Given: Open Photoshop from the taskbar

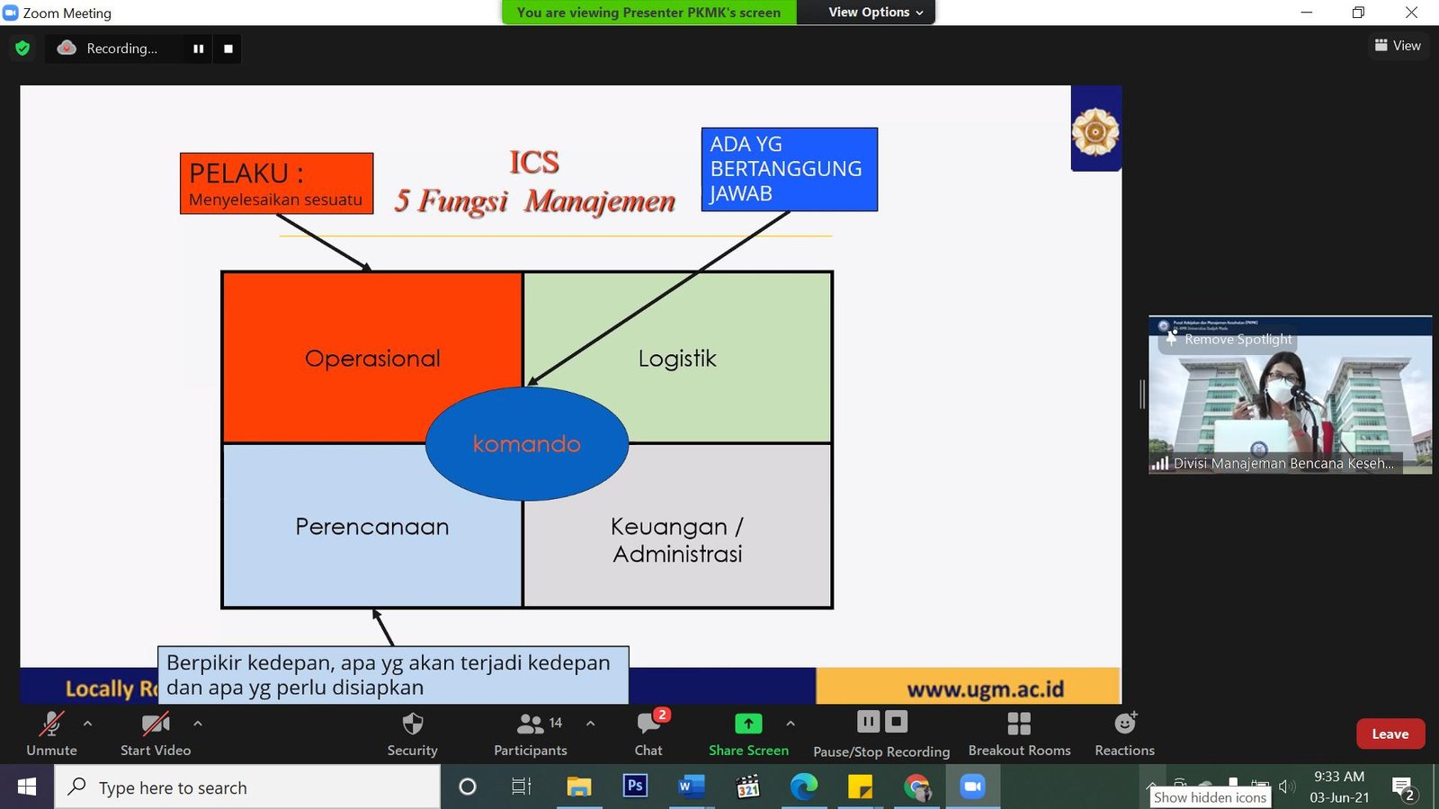Looking at the screenshot, I should [635, 787].
